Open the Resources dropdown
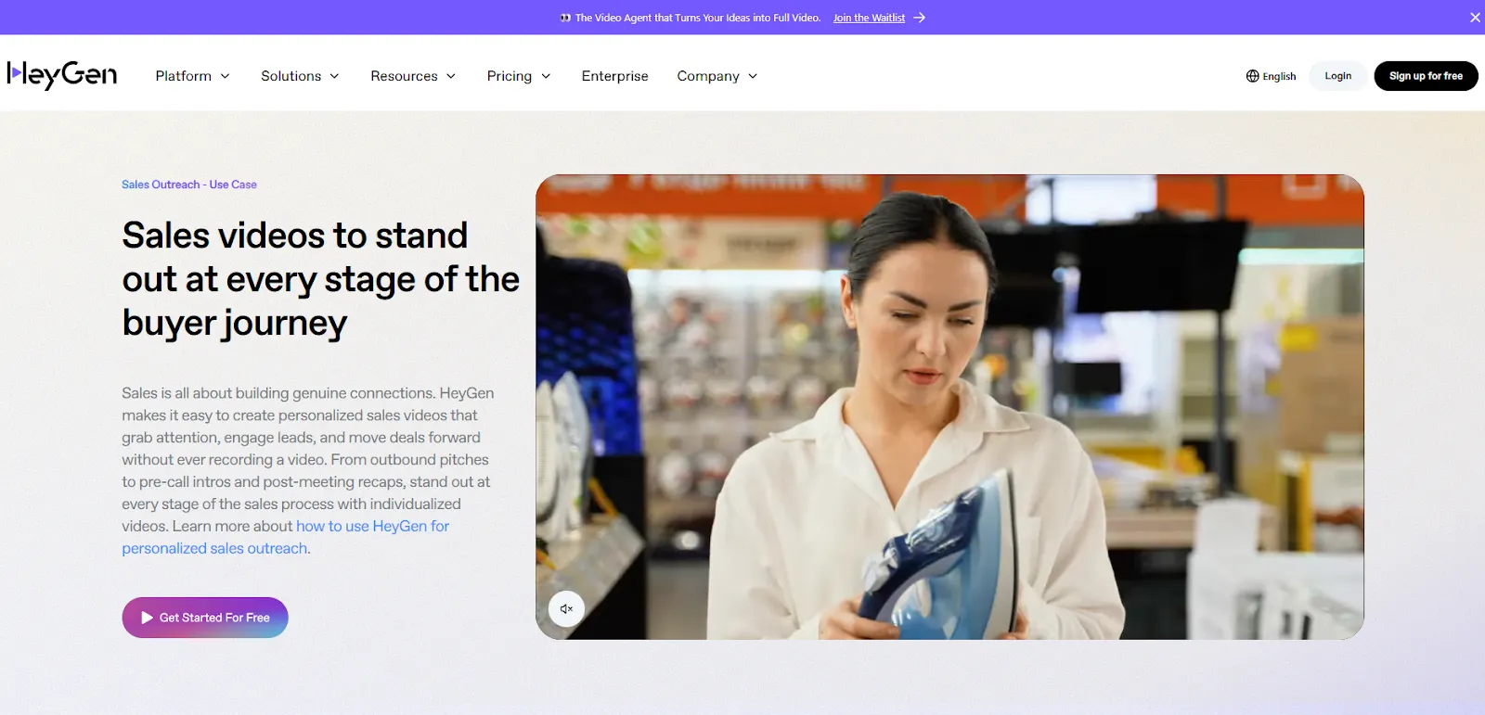Viewport: 1485px width, 715px height. (413, 76)
